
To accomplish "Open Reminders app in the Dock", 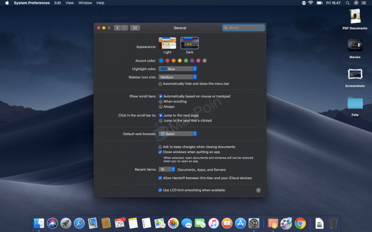I will [146, 223].
